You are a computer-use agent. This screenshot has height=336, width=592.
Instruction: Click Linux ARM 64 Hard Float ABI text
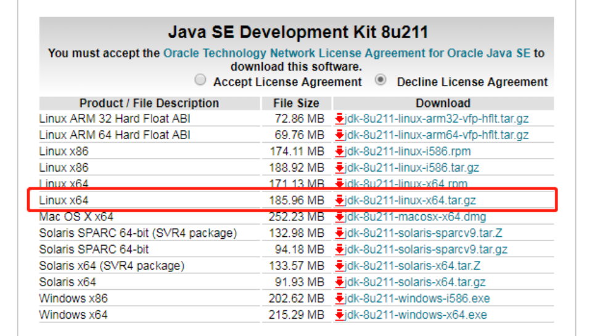115,135
